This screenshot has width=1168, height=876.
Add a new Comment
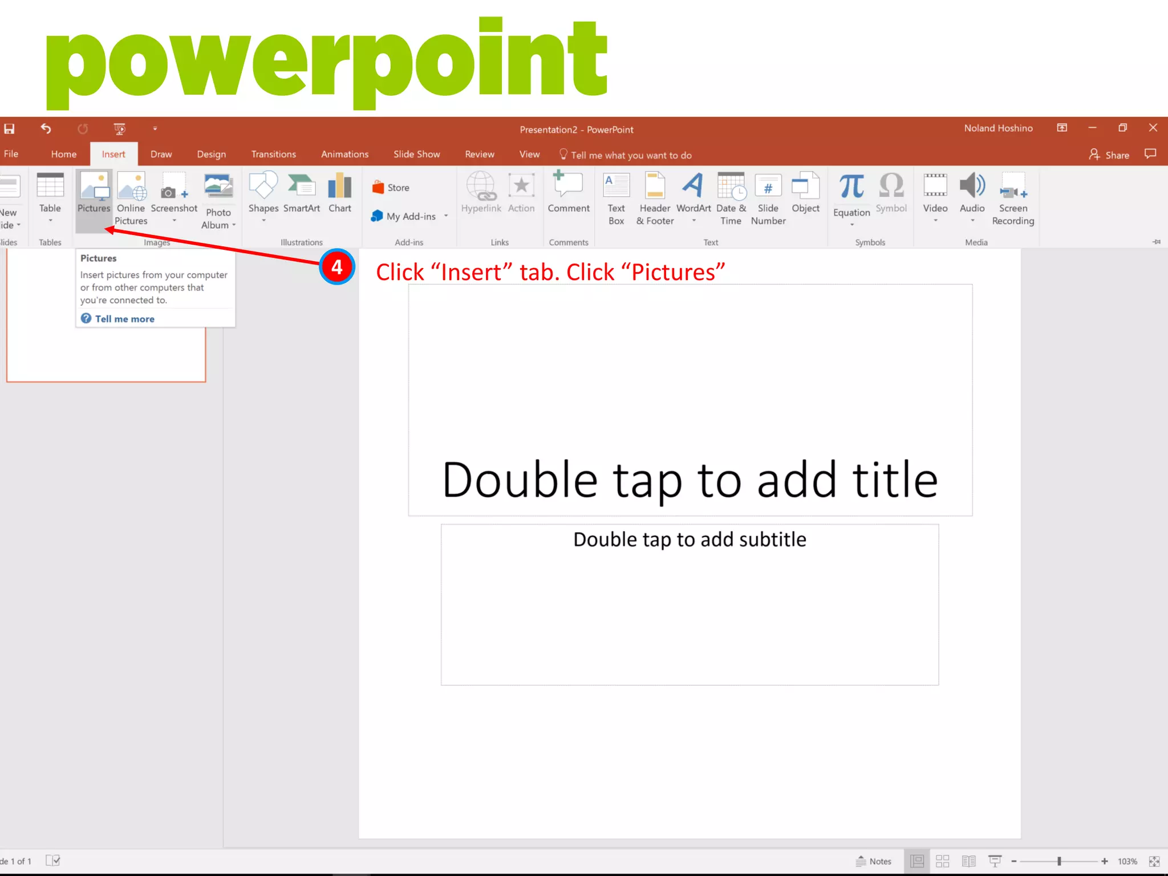point(569,193)
